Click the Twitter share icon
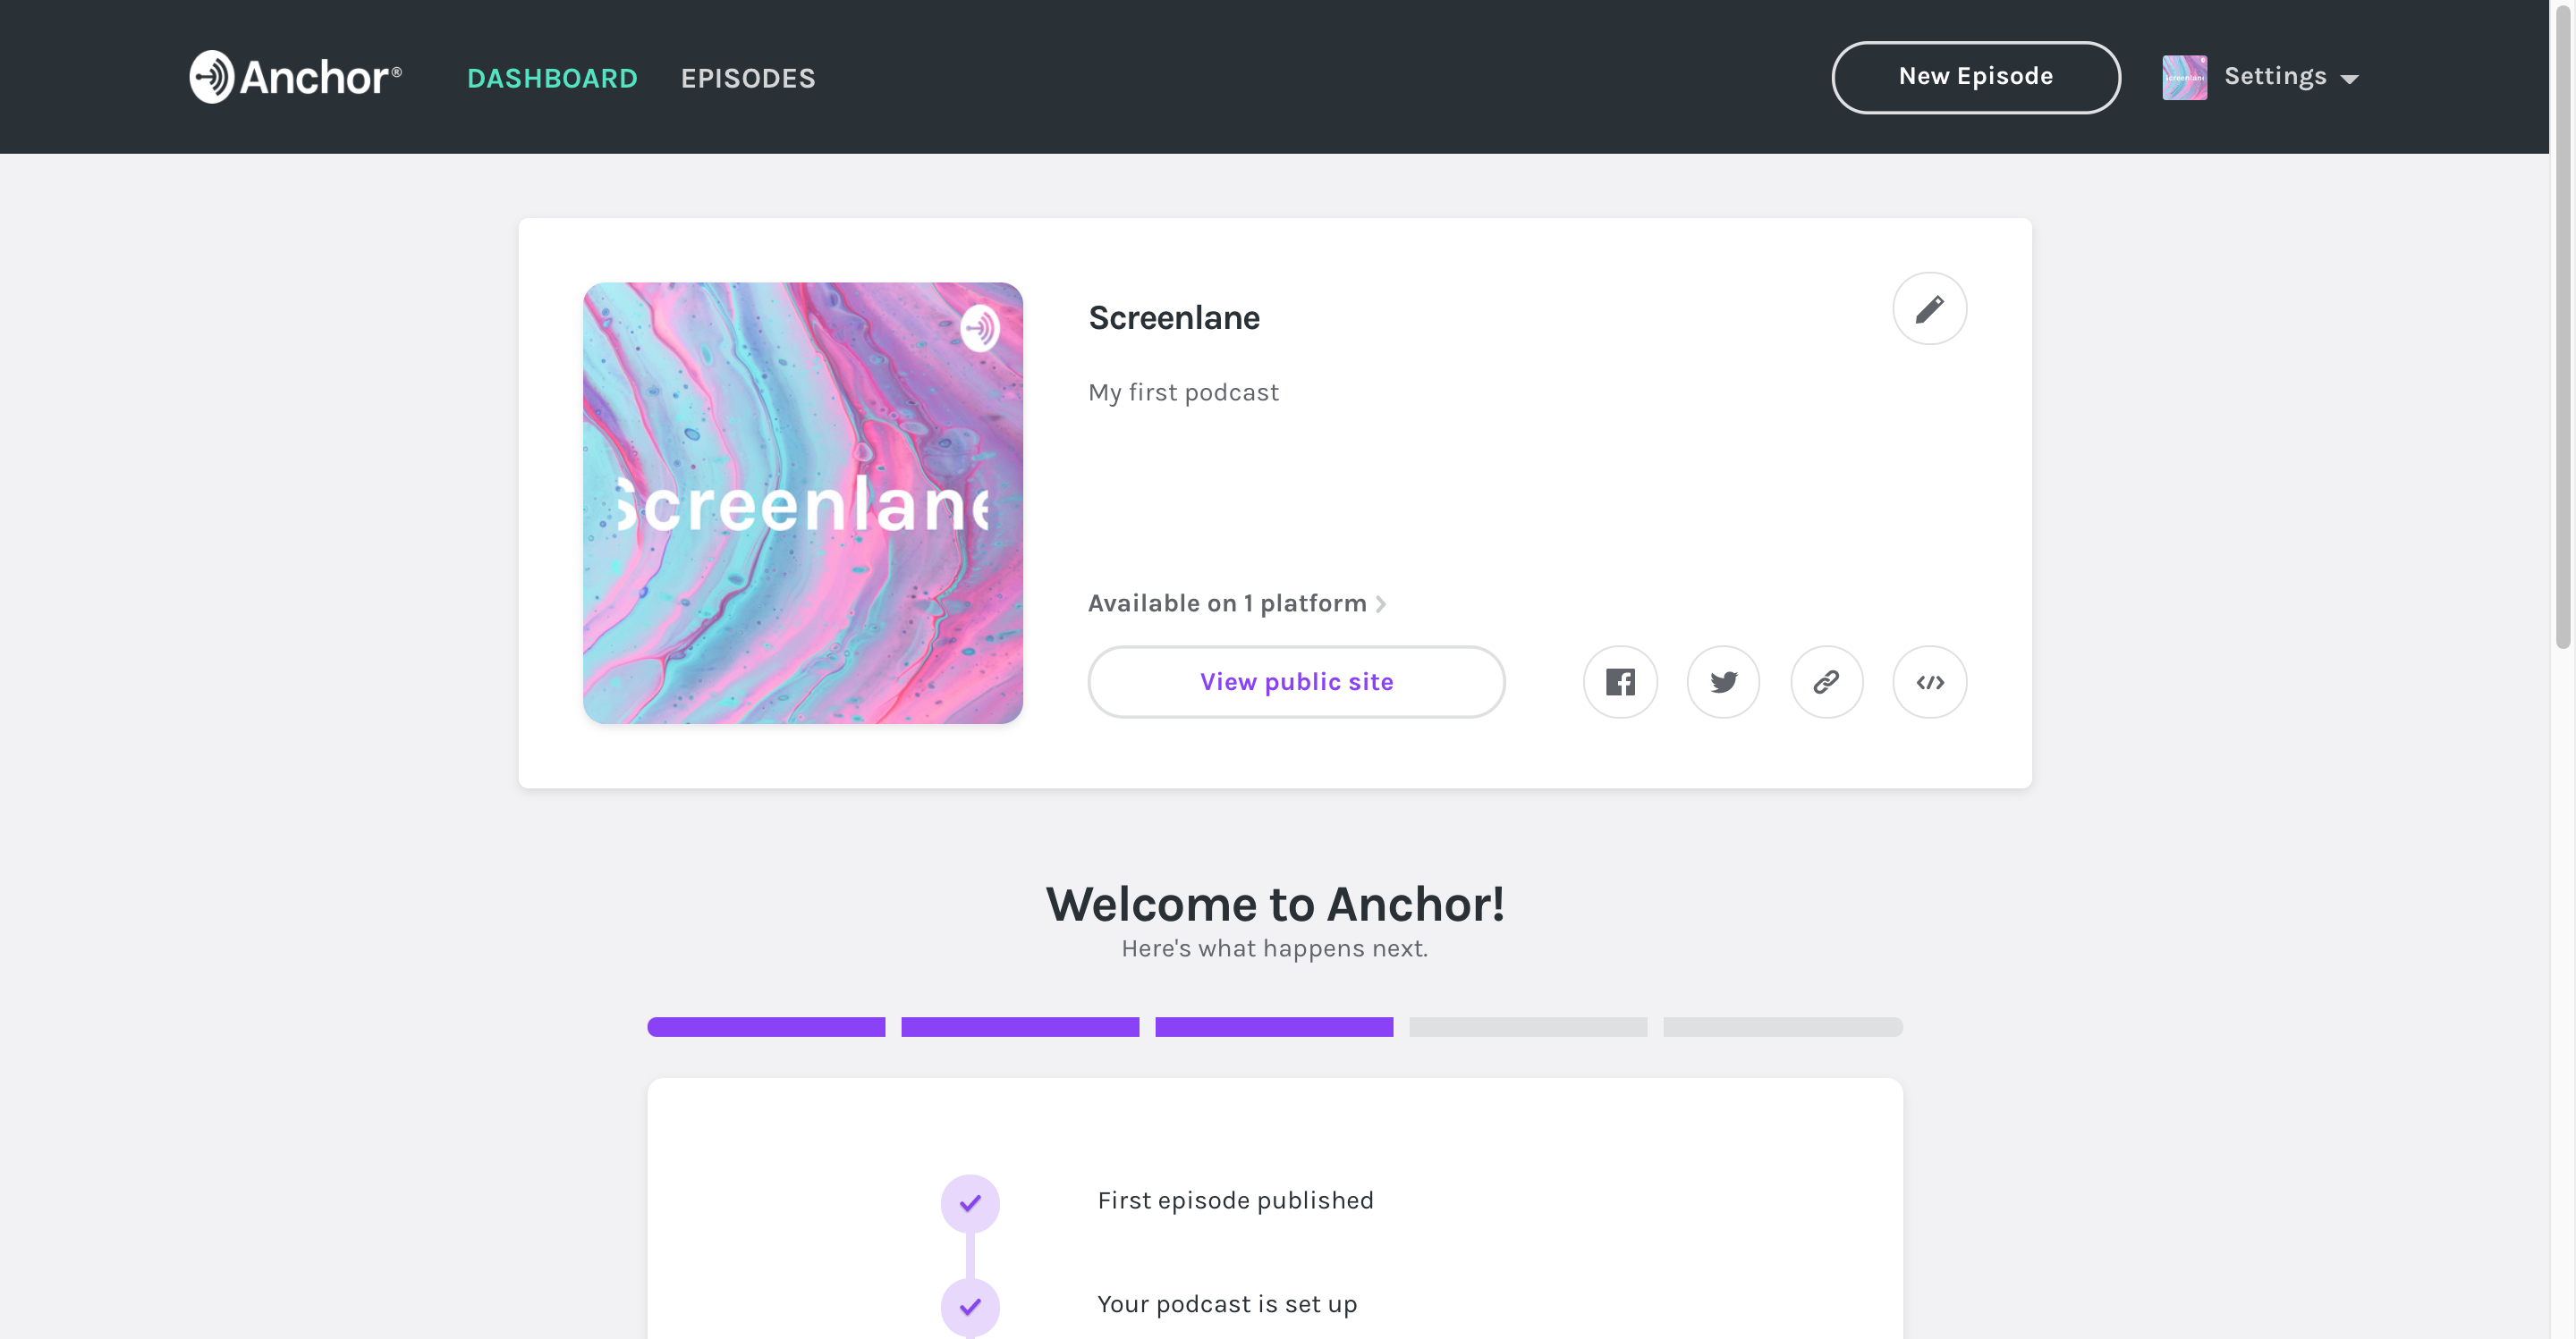The height and width of the screenshot is (1339, 2576). [x=1723, y=681]
